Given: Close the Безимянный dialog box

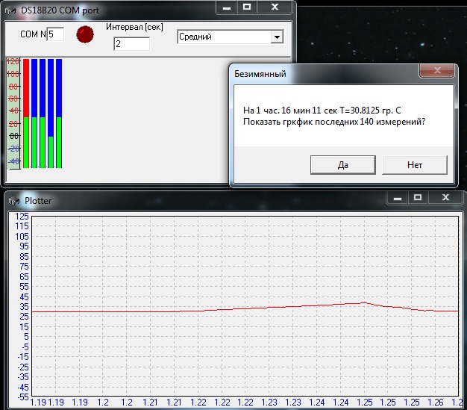Looking at the screenshot, I should tap(437, 71).
